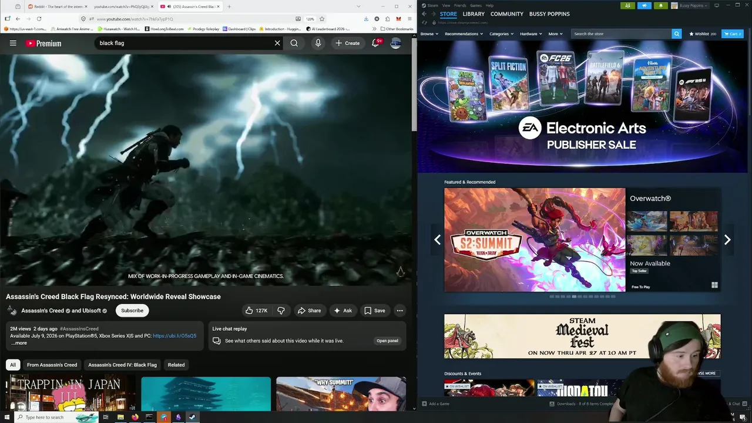Open browser application hamburger menu

409,19
